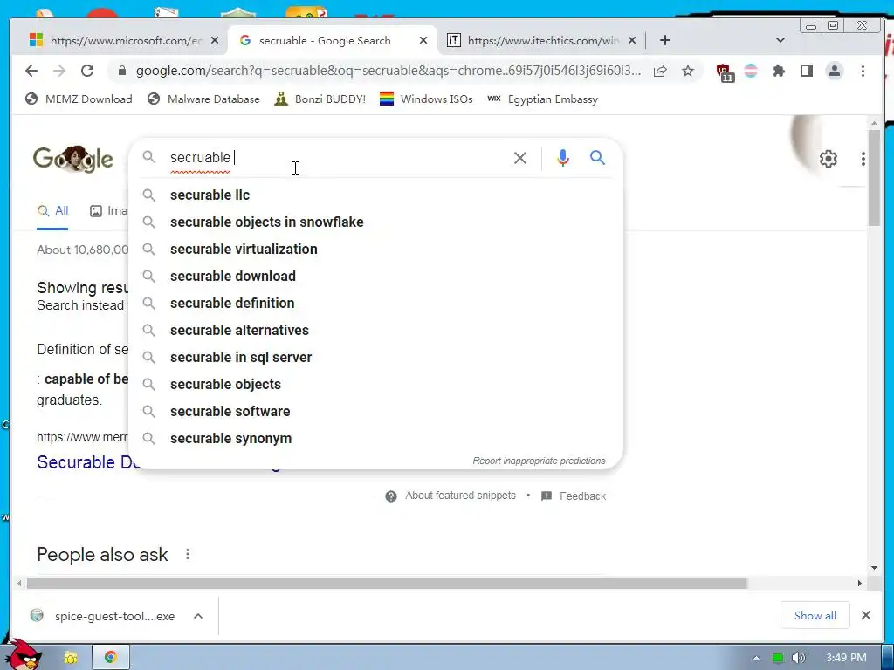This screenshot has width=894, height=670.
Task: Click the Chrome taskbar button
Action: pyautogui.click(x=111, y=657)
